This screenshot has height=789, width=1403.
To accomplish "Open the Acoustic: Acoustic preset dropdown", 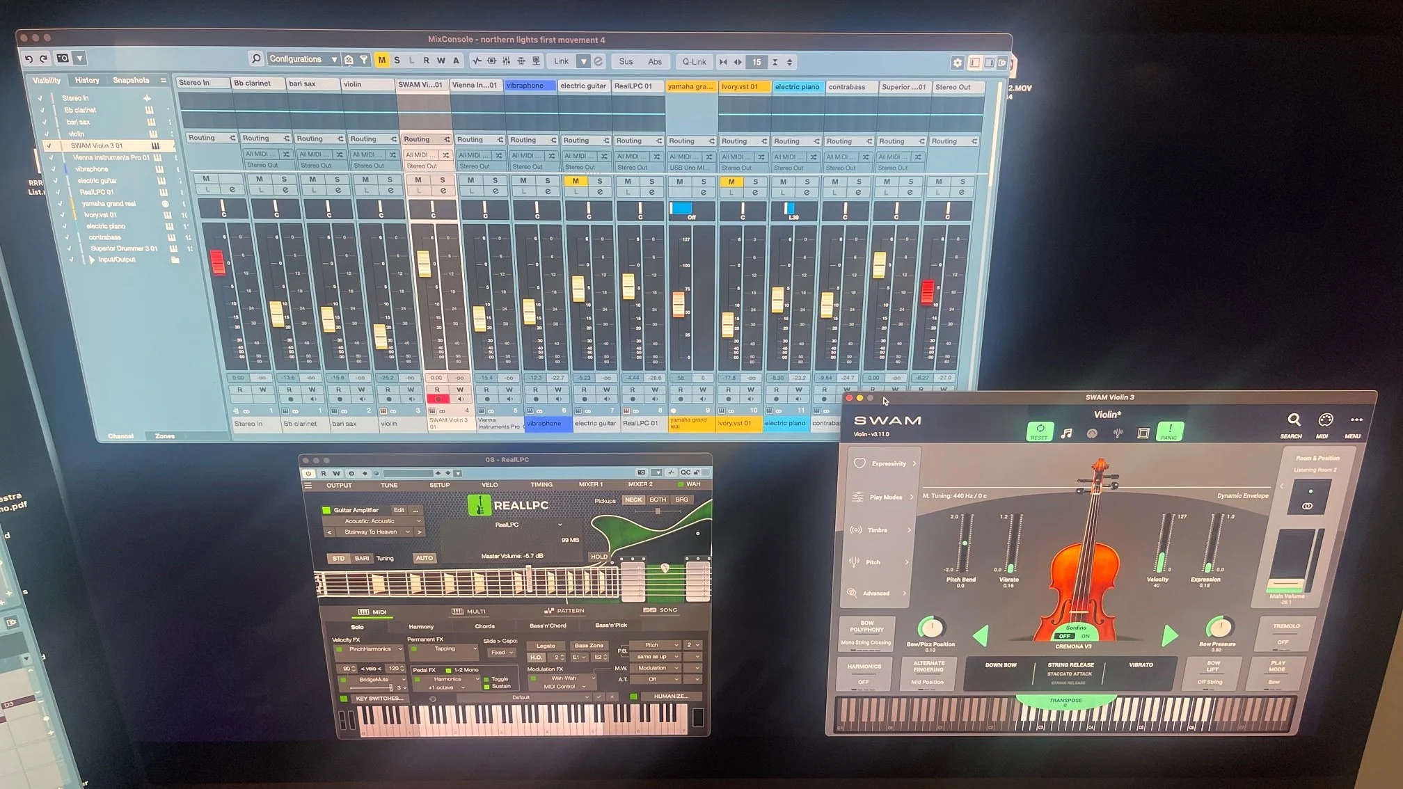I will (373, 521).
